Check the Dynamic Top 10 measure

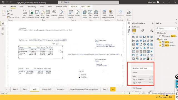click(x=160, y=36)
